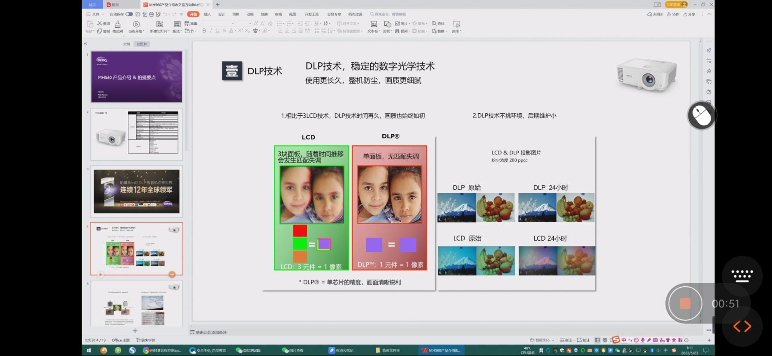Switch to the 切换 ribbon tab
The width and height of the screenshot is (772, 356).
(x=236, y=14)
